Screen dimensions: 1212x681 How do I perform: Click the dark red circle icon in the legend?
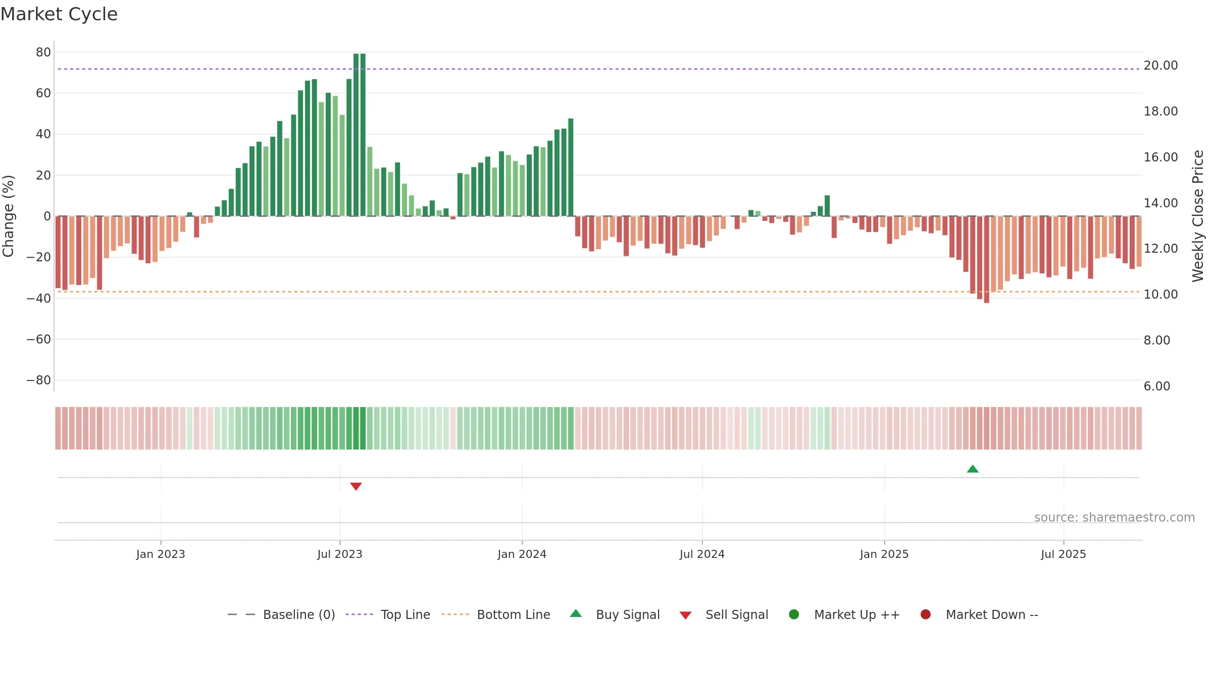(926, 614)
